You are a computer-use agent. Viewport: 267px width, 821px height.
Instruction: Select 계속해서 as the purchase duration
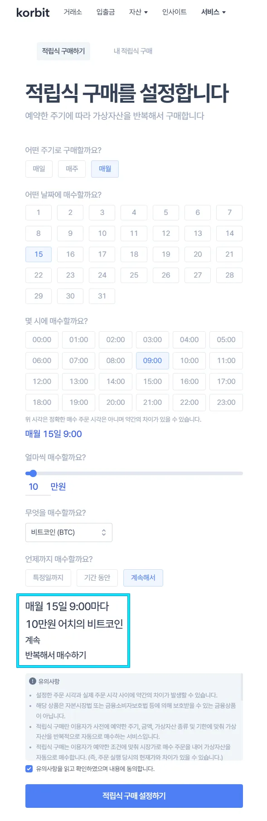coord(143,577)
